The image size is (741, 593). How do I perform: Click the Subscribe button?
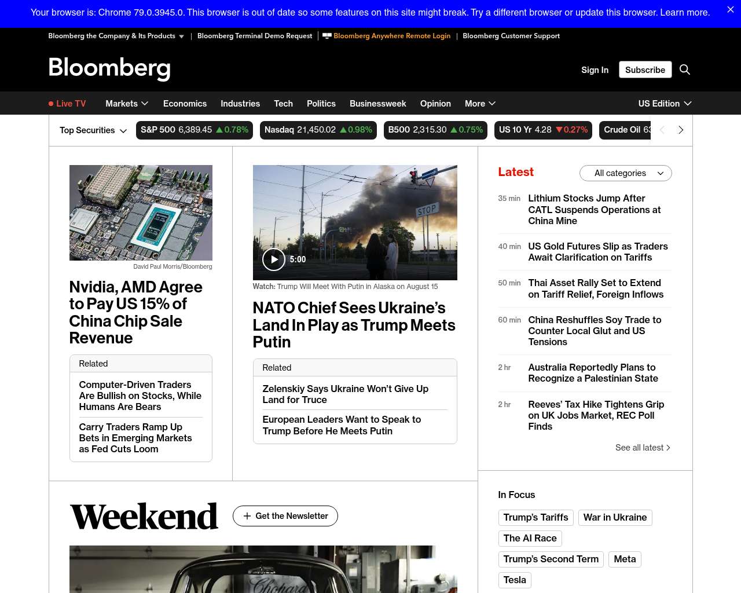pyautogui.click(x=645, y=69)
